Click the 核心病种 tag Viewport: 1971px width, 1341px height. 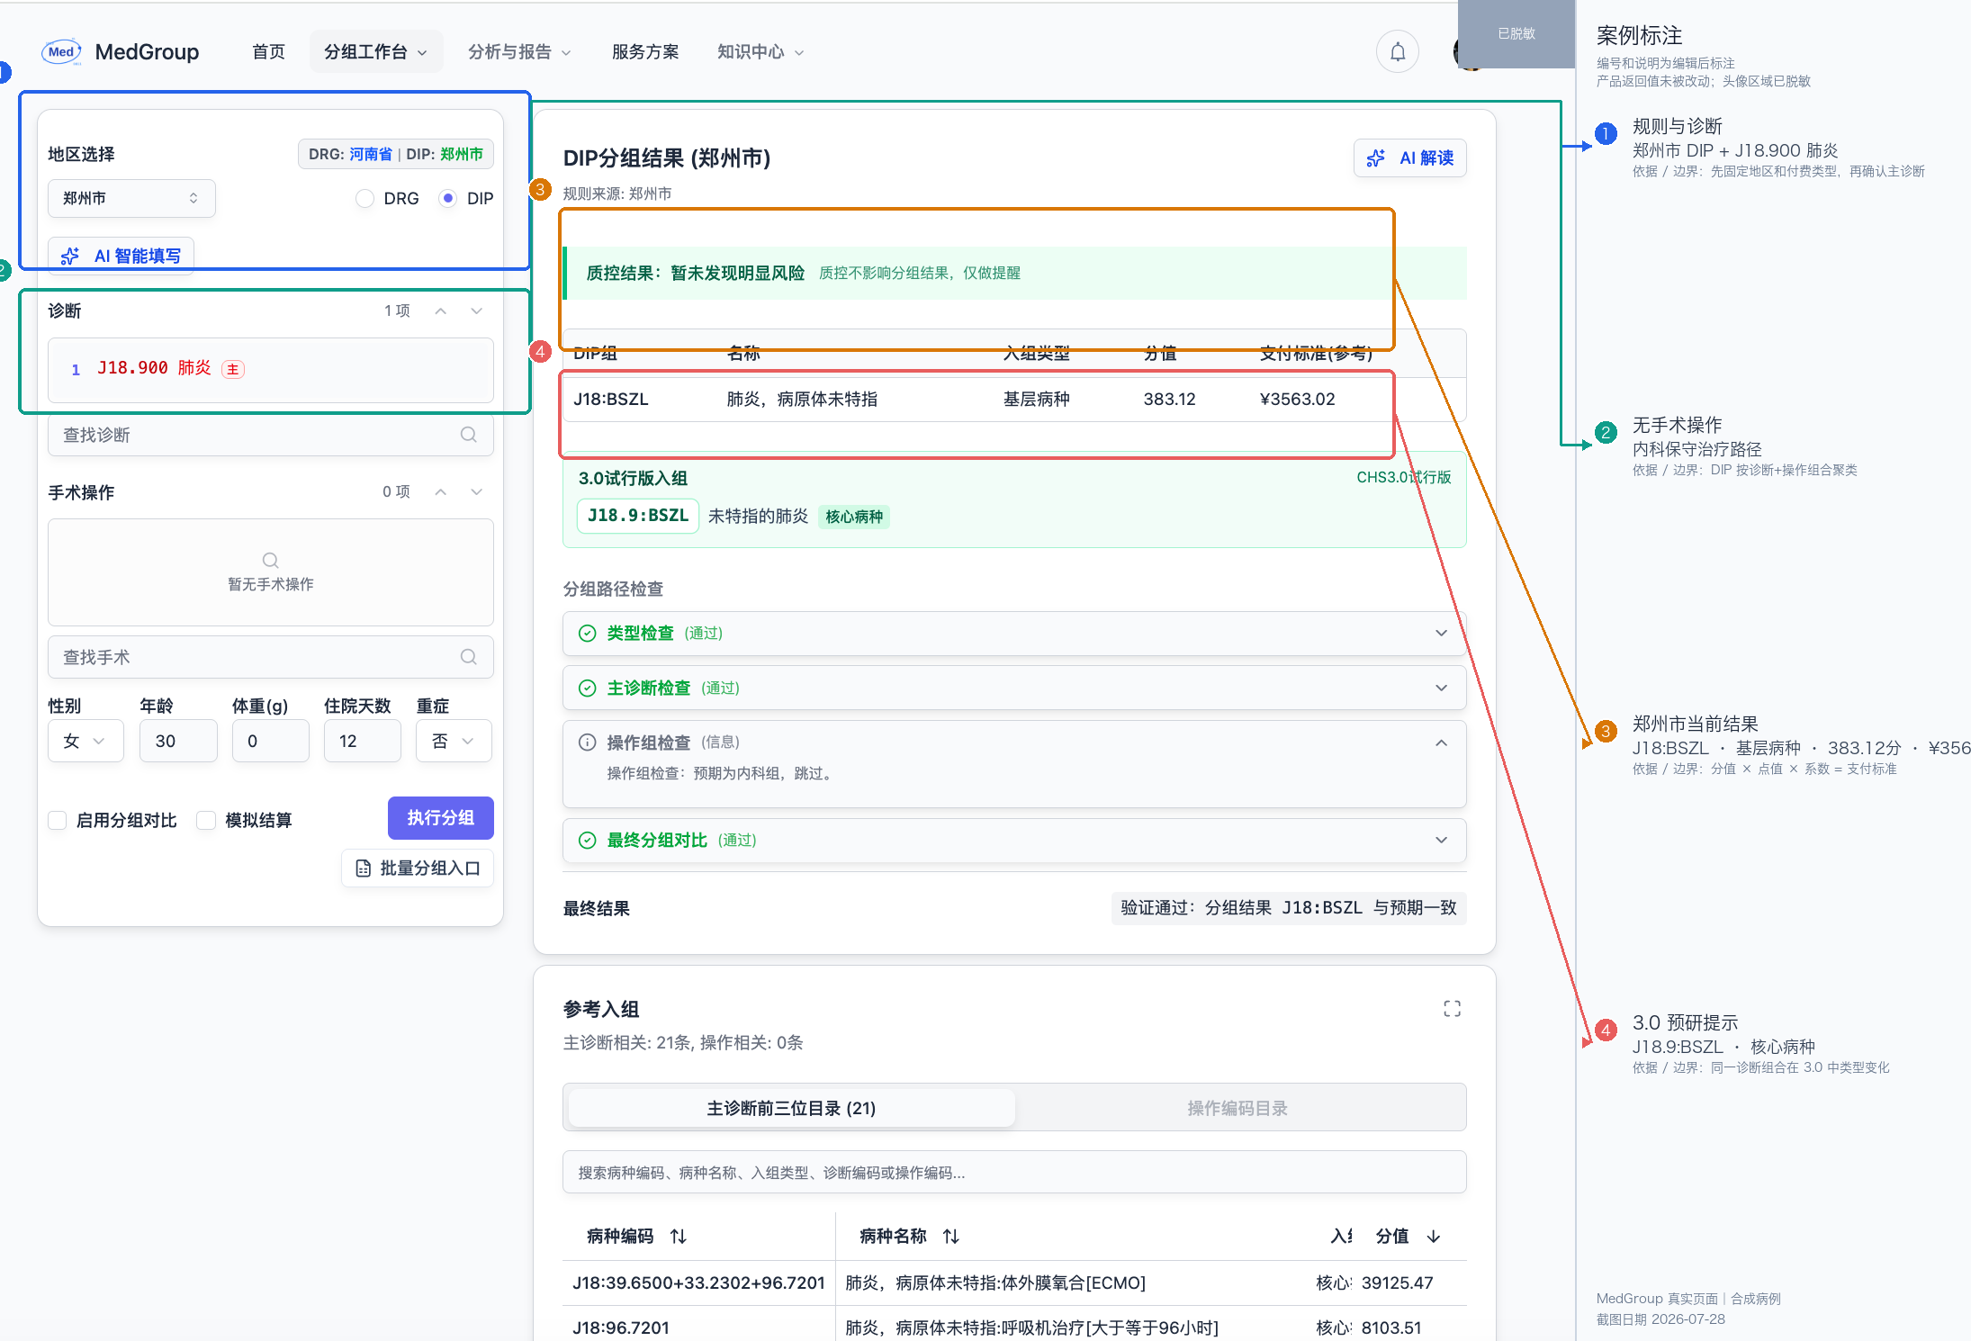pyautogui.click(x=854, y=517)
